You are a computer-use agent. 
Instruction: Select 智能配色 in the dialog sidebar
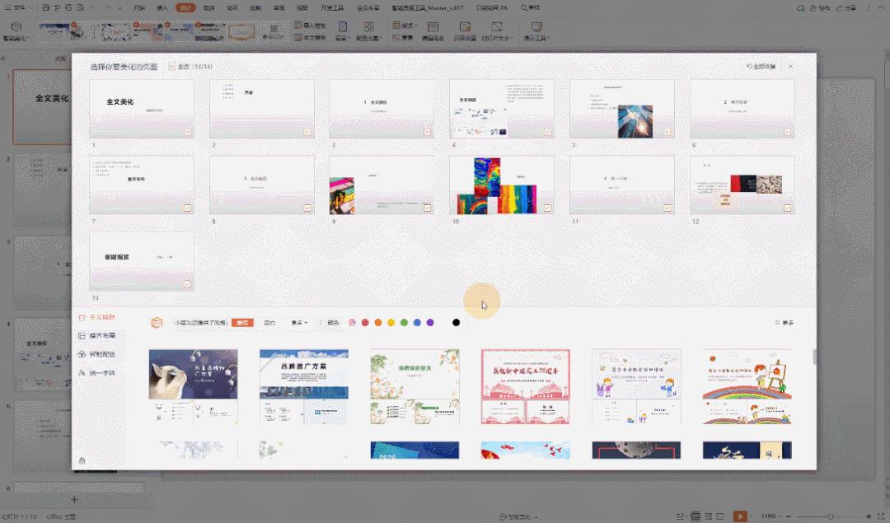coord(96,354)
